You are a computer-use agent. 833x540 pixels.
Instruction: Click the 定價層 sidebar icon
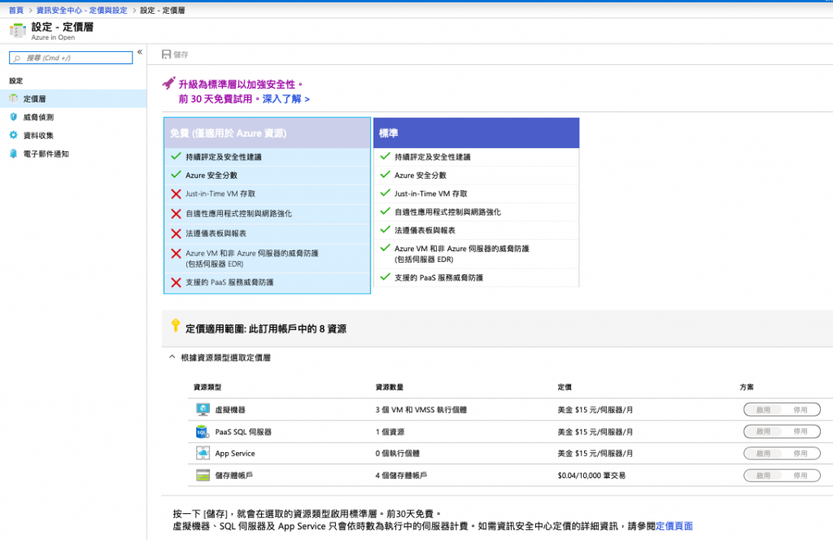pyautogui.click(x=13, y=98)
